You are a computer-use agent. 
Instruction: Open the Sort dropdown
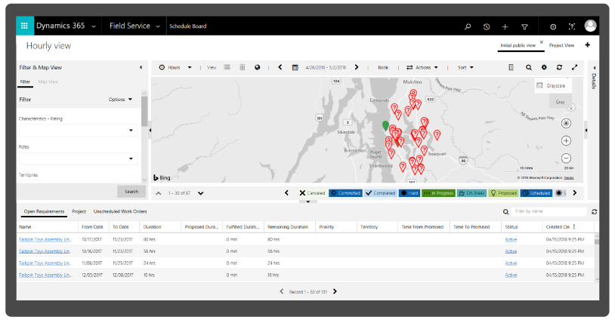click(465, 67)
